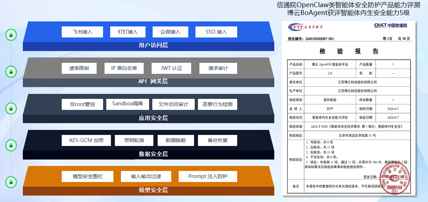Screen dimensions: 428x202
Task: Click the 速率限制 box
Action: (x=79, y=68)
